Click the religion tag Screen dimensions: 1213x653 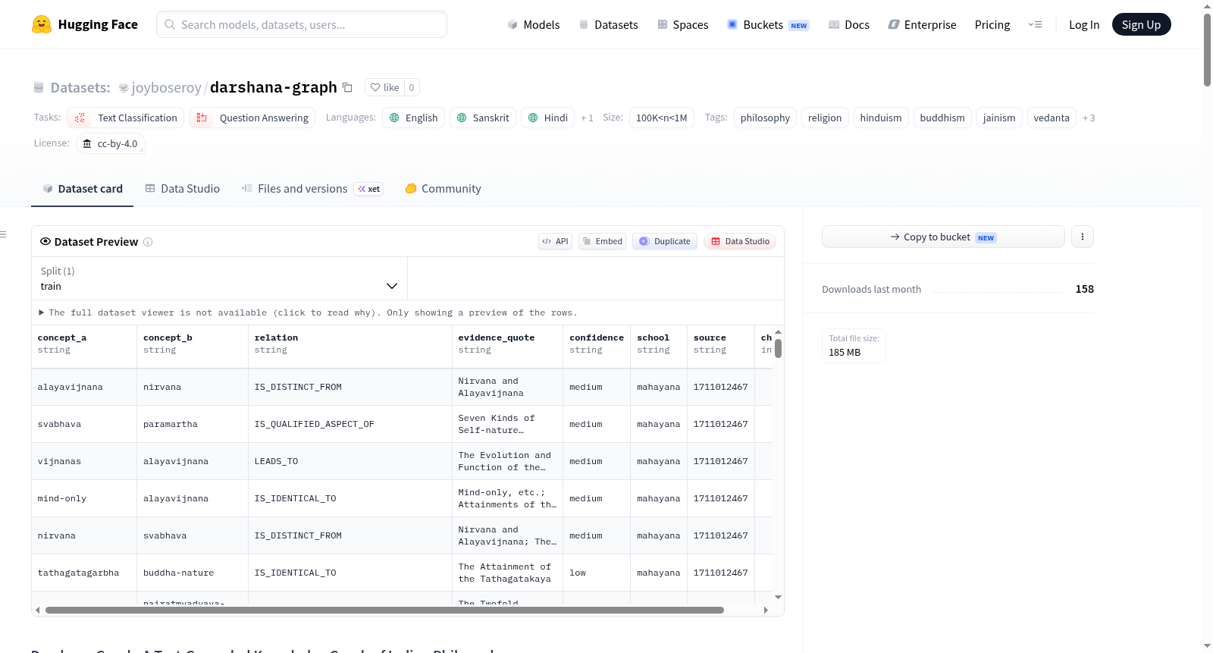click(825, 118)
